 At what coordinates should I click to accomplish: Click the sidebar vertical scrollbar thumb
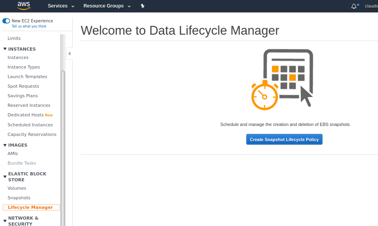pos(63,148)
